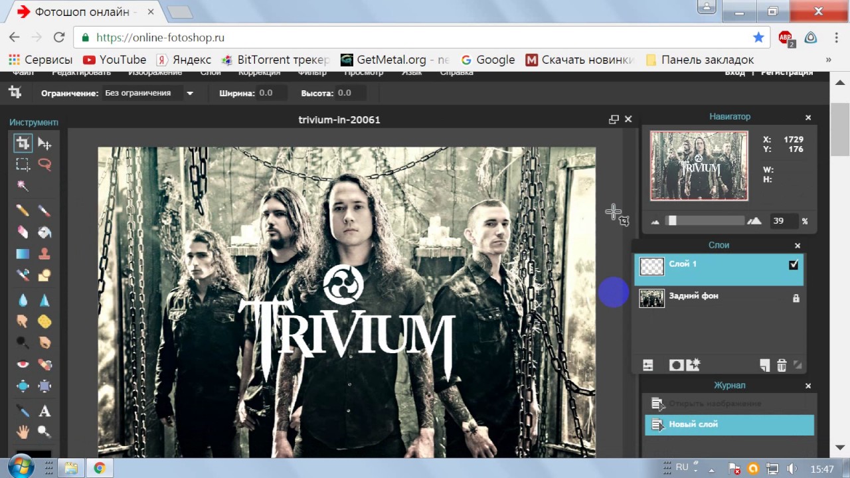
Task: Select the Blur tool
Action: point(23,300)
